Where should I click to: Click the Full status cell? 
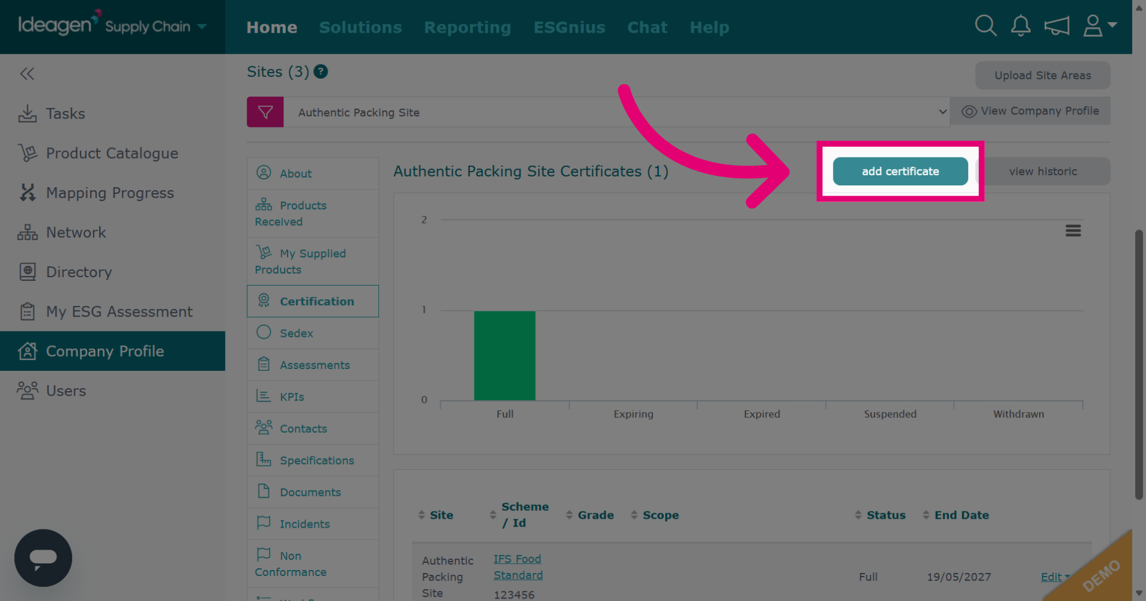[868, 577]
